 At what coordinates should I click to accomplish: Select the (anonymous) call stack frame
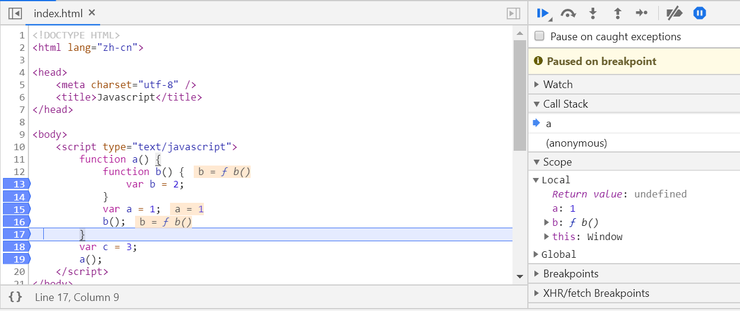634,143
